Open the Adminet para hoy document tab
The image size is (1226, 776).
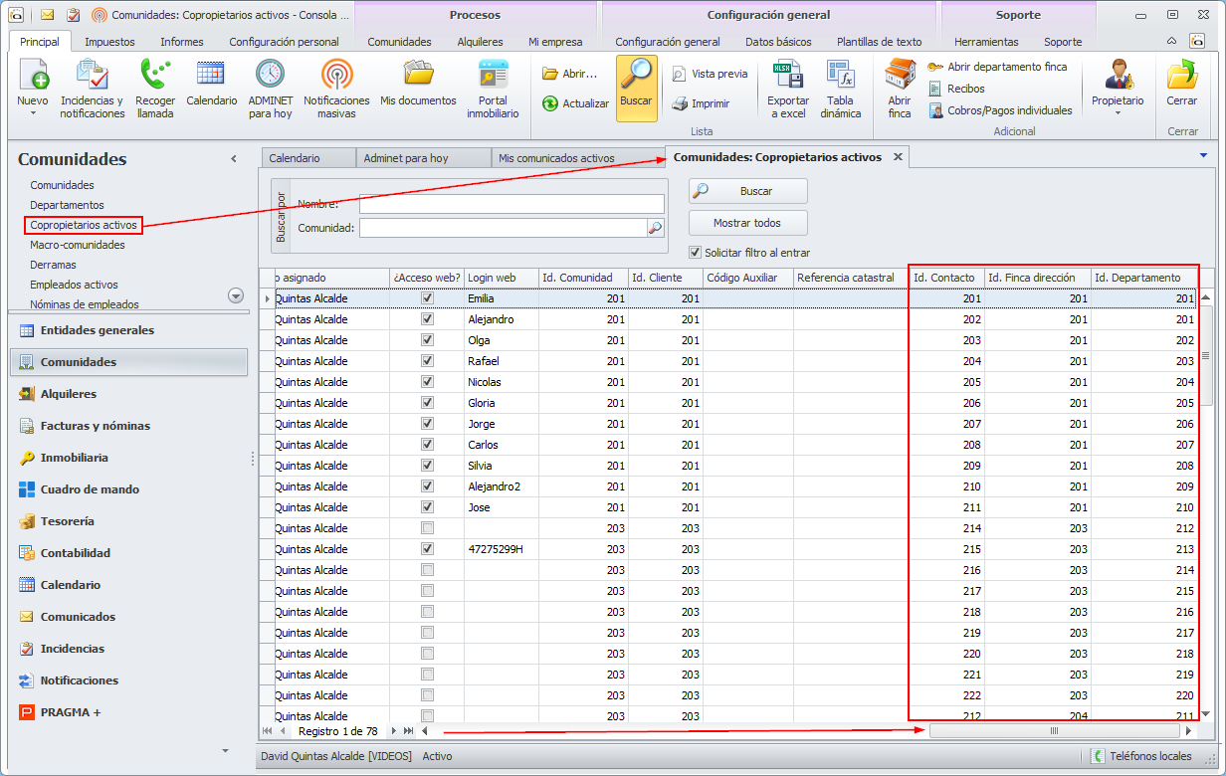coord(406,158)
